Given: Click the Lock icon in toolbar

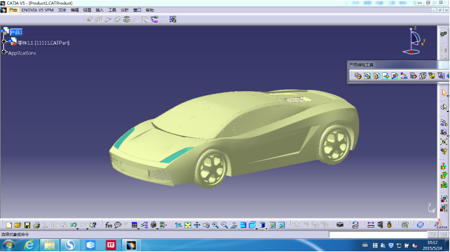Looking at the screenshot, I should [153, 225].
